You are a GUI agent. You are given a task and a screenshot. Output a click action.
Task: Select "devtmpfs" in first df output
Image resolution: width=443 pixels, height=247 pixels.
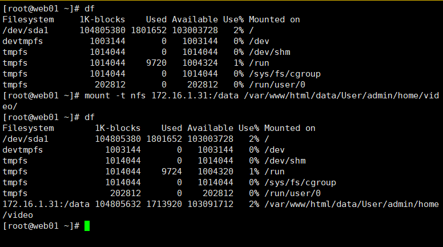pyautogui.click(x=23, y=41)
